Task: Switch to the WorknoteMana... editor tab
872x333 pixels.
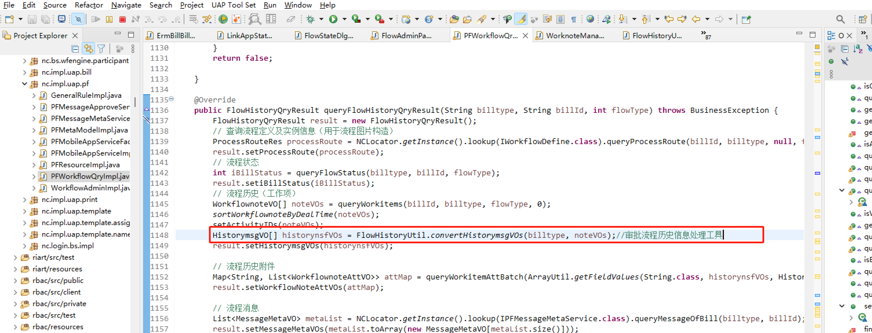Action: [x=574, y=36]
